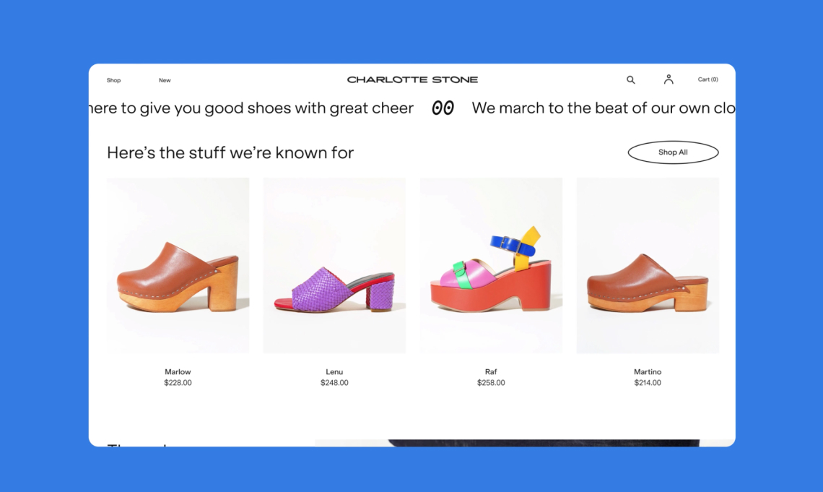Open the Shop menu
The width and height of the screenshot is (823, 492).
pyautogui.click(x=114, y=80)
